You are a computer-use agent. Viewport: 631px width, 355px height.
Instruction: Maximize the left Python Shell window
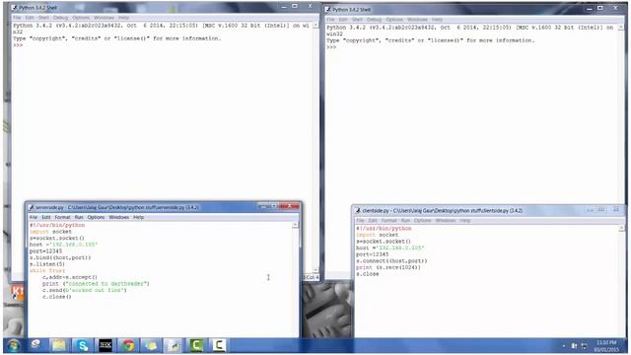(x=295, y=6)
